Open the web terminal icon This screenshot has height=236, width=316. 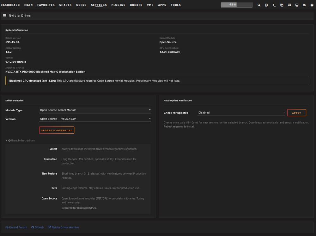pos(274,5)
